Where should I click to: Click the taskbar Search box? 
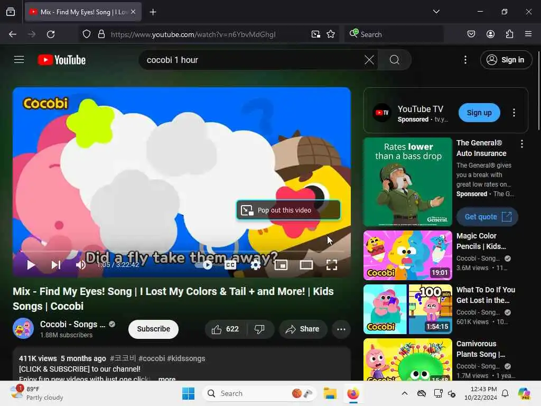coord(259,393)
